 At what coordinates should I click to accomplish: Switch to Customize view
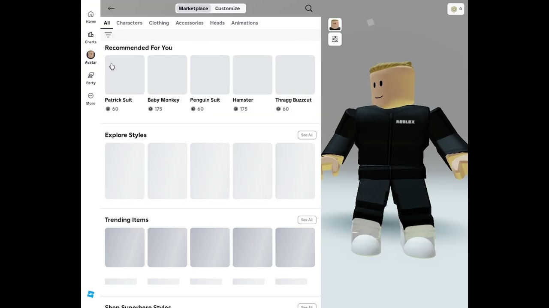coord(227,9)
